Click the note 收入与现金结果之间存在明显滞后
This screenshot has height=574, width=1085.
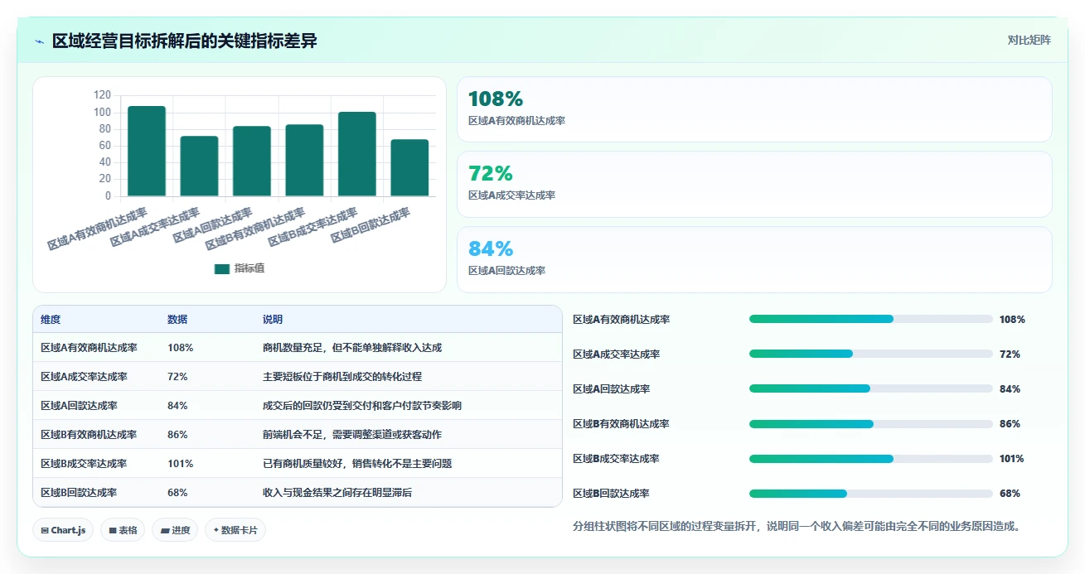337,493
